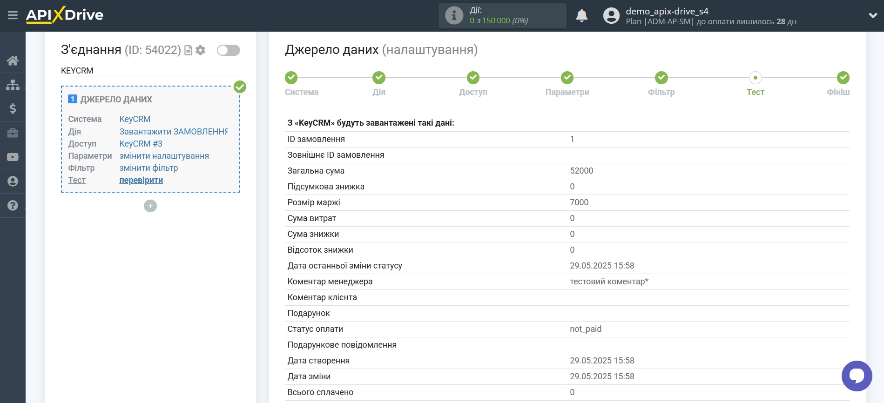The image size is (884, 403).
Task: Click the notifications bell icon
Action: pyautogui.click(x=582, y=16)
